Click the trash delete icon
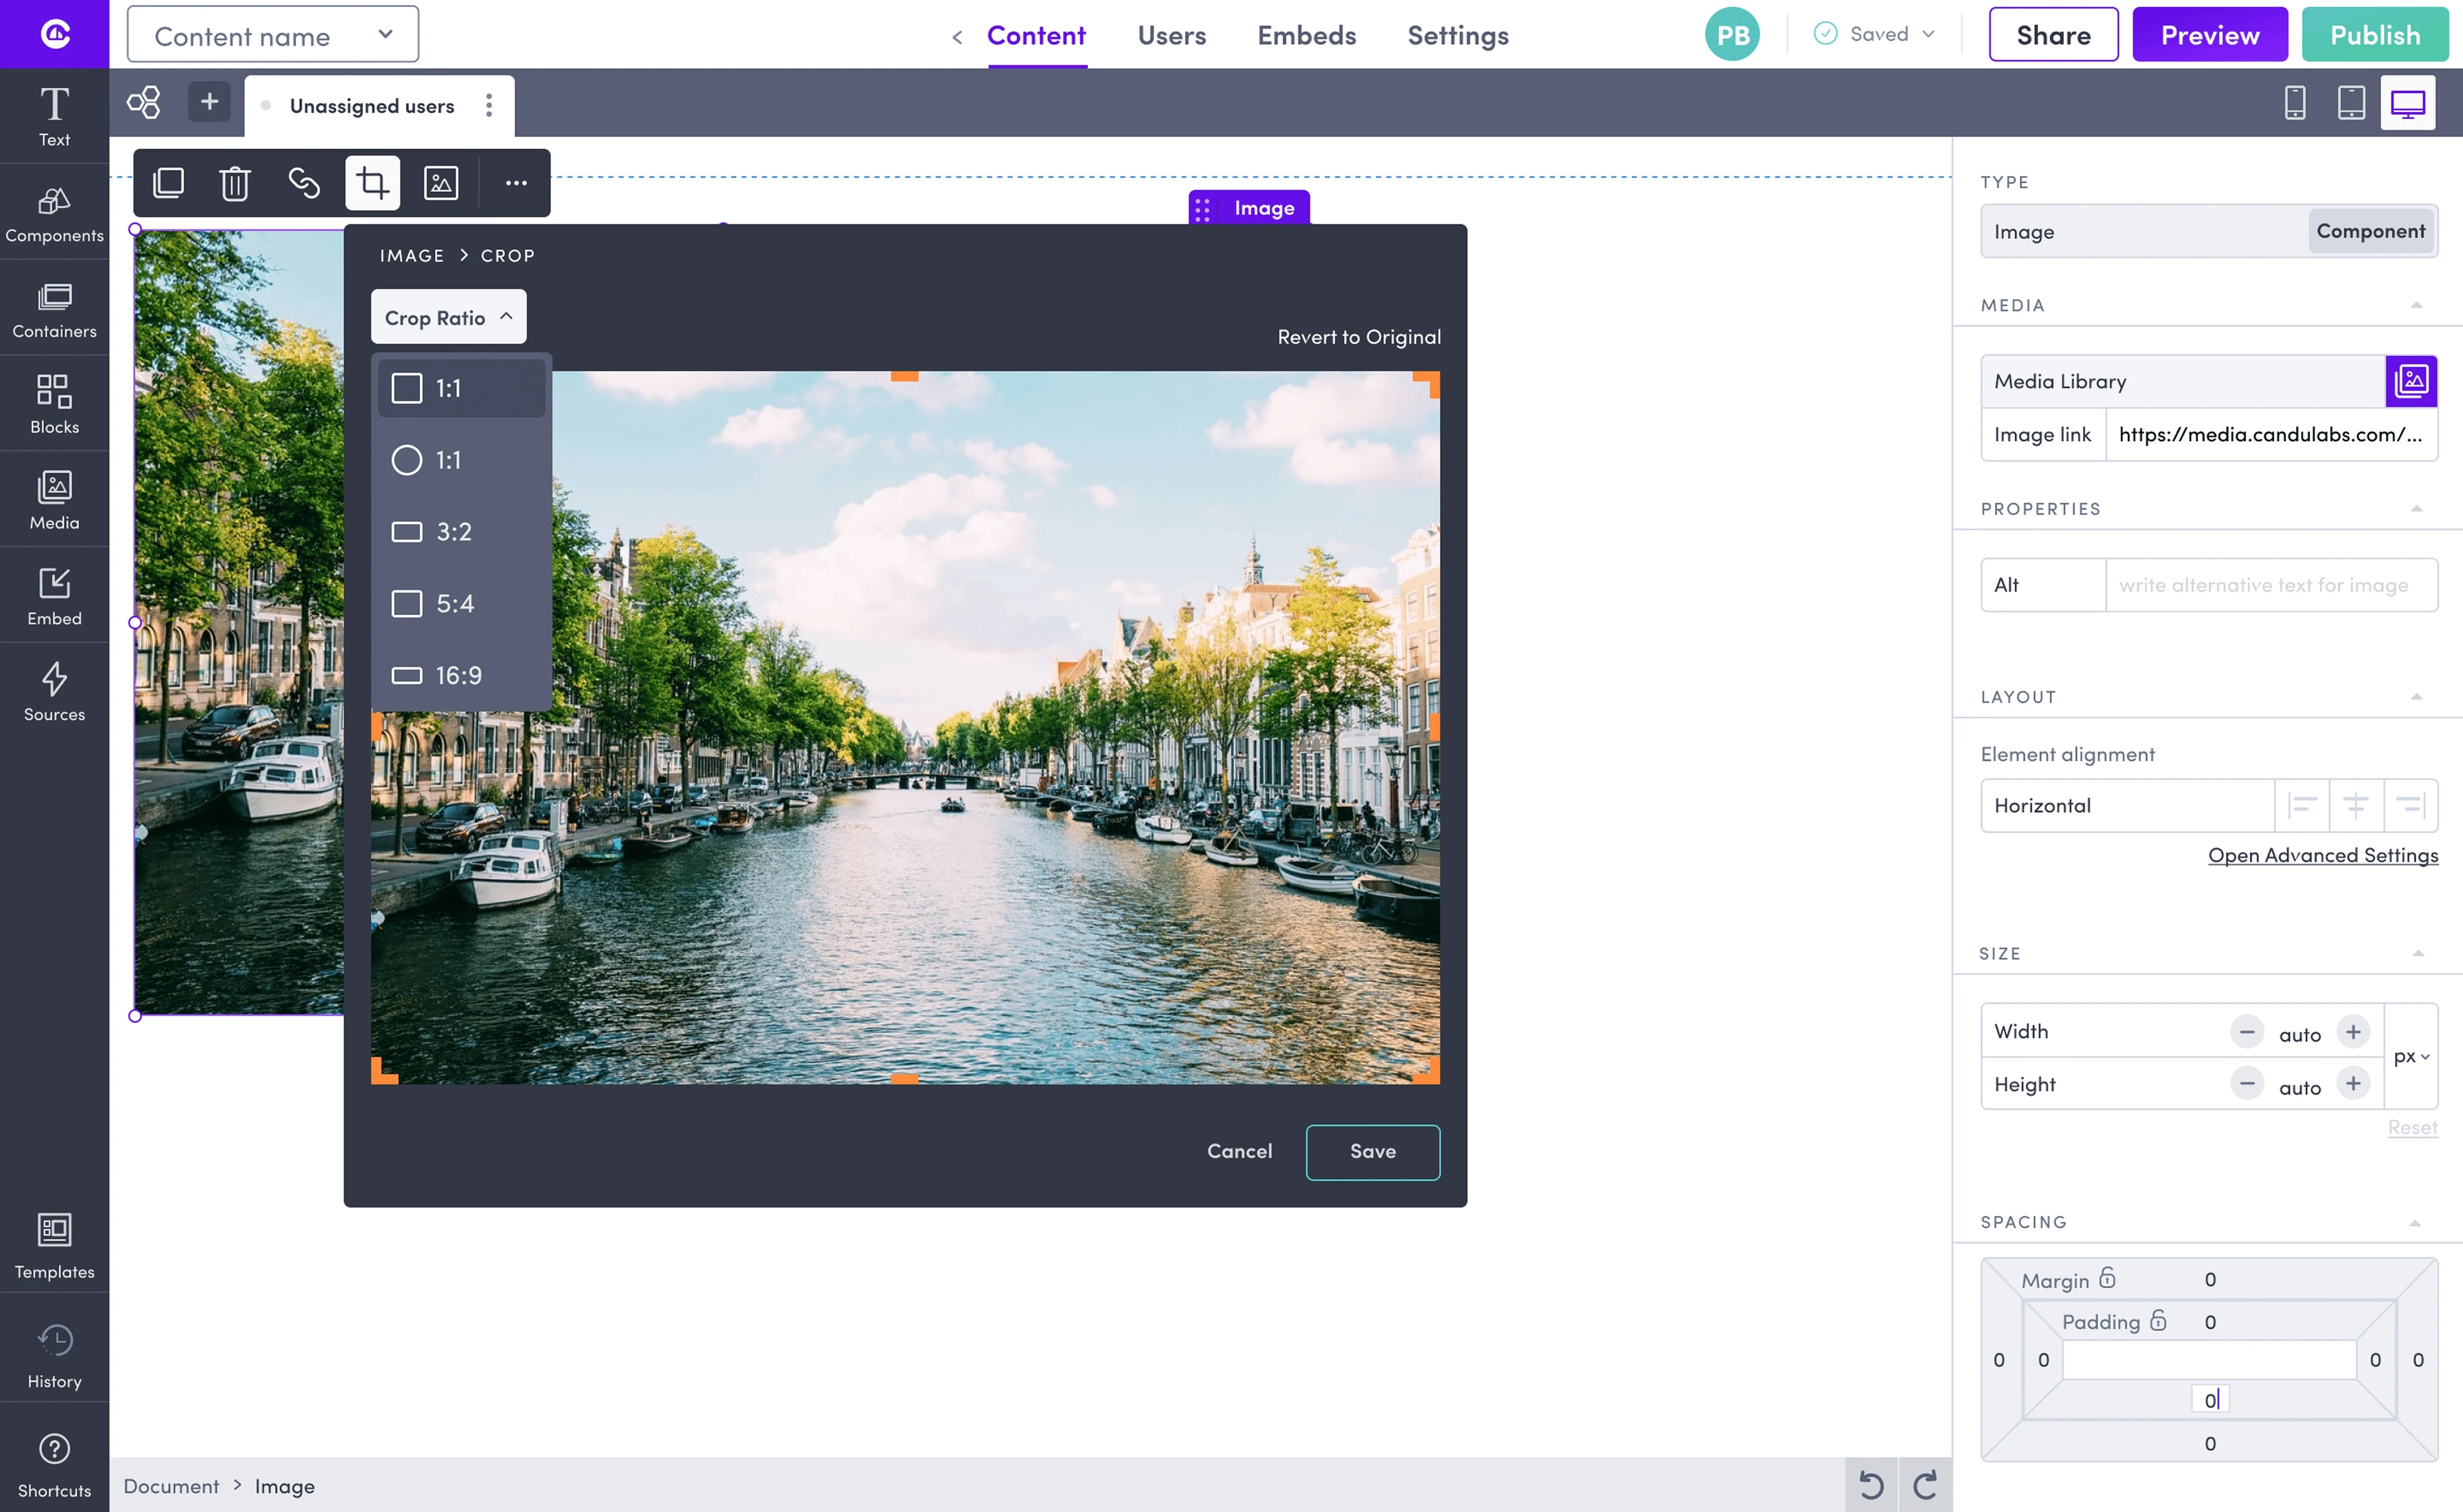Image resolution: width=2463 pixels, height=1512 pixels. point(235,183)
